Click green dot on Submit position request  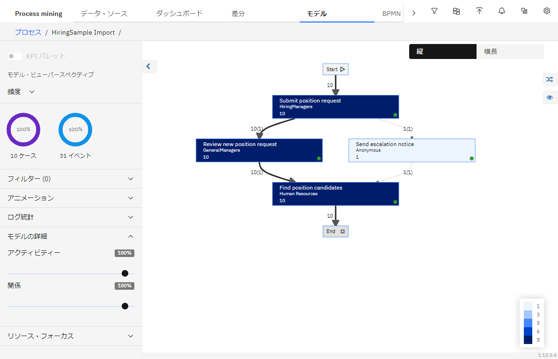[395, 115]
